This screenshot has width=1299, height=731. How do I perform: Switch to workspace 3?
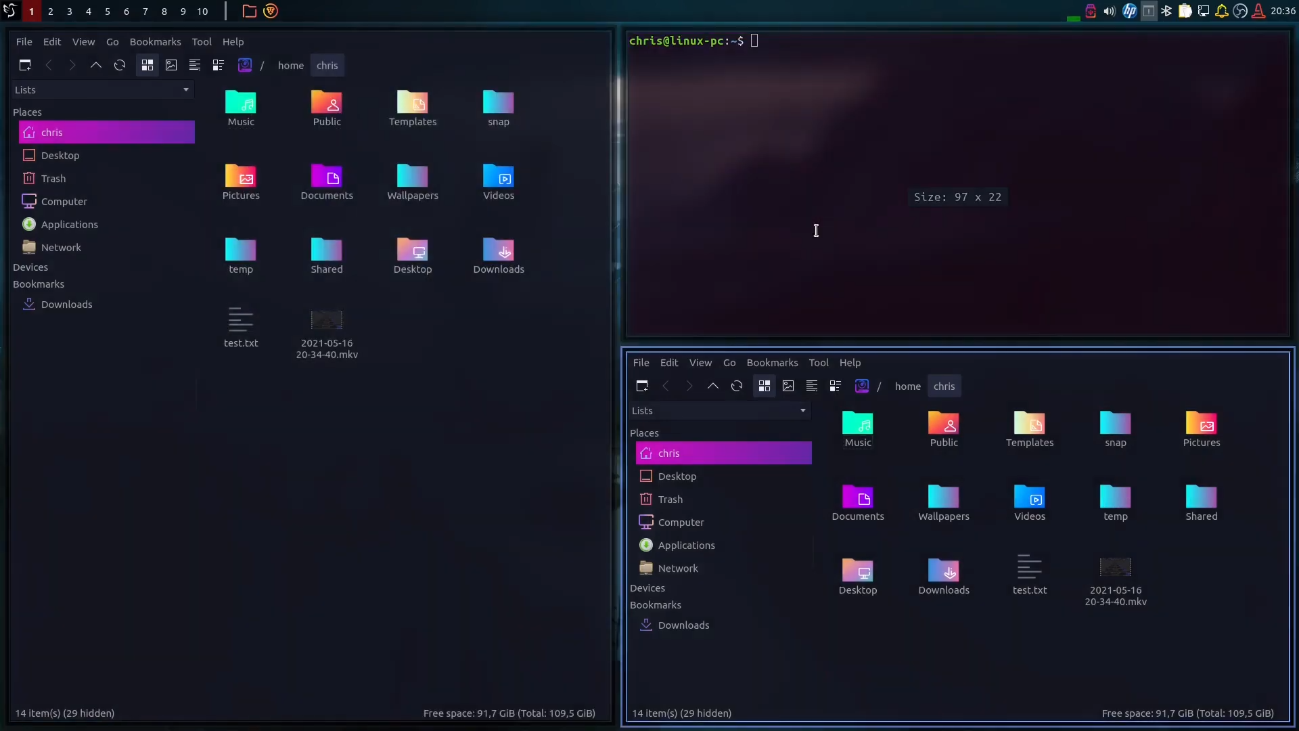[x=70, y=11]
